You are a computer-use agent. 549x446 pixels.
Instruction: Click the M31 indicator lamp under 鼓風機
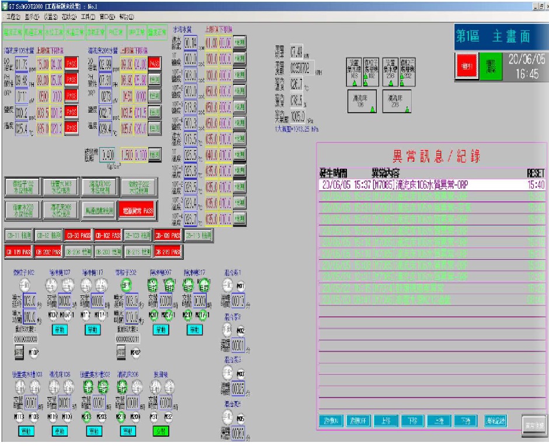point(154,416)
